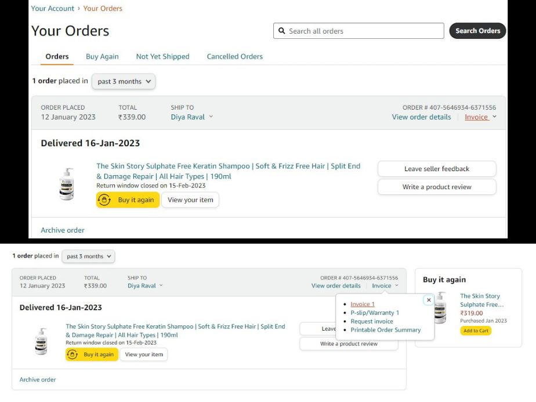The image size is (536, 402).
Task: Click Write a product review lower button
Action: [349, 343]
